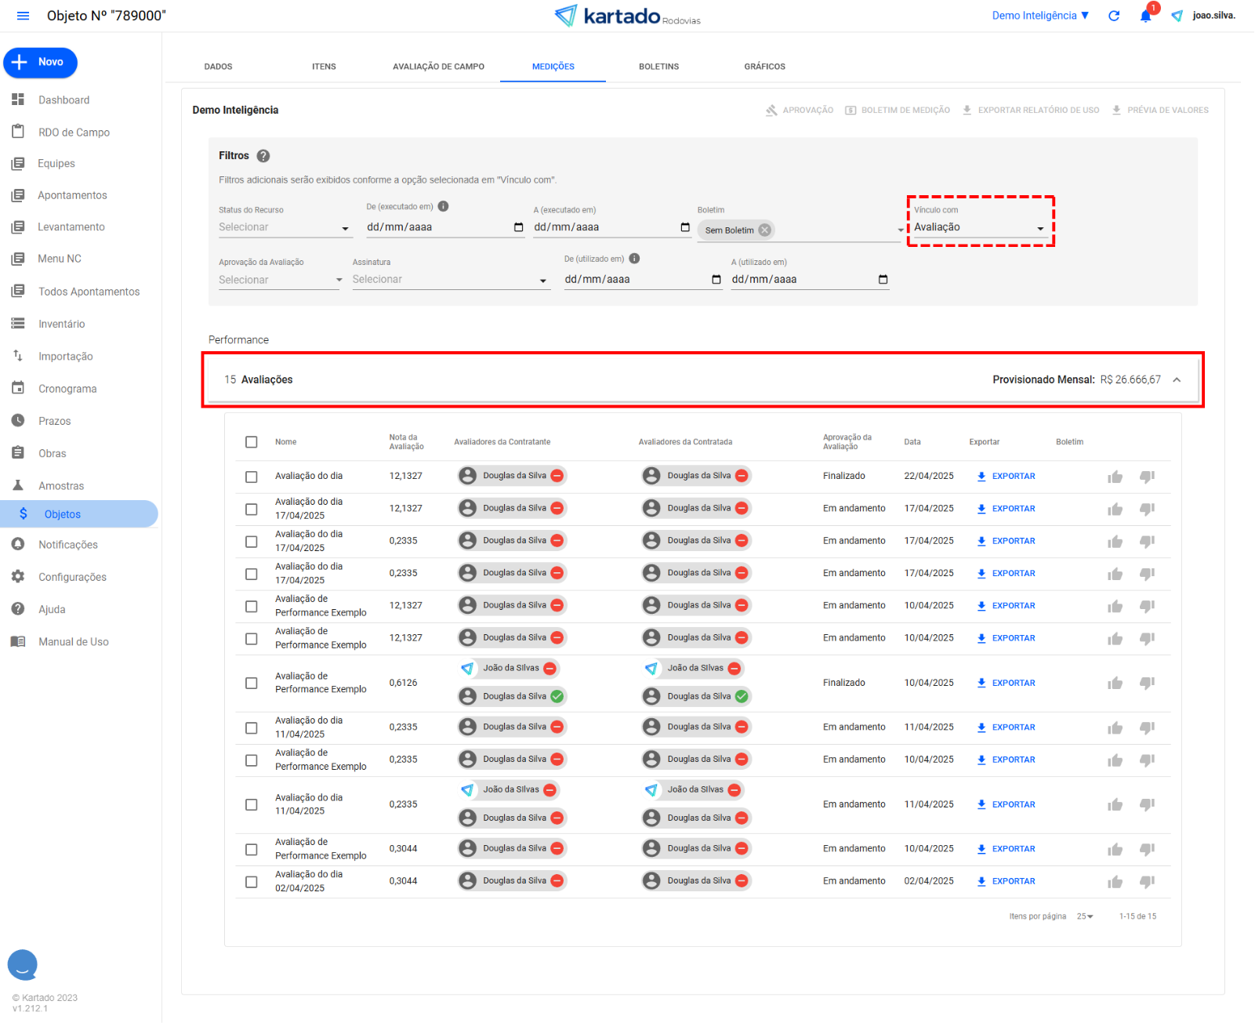Viewport: 1255px width, 1023px height.
Task: Open the chat support bubble icon
Action: [x=23, y=965]
